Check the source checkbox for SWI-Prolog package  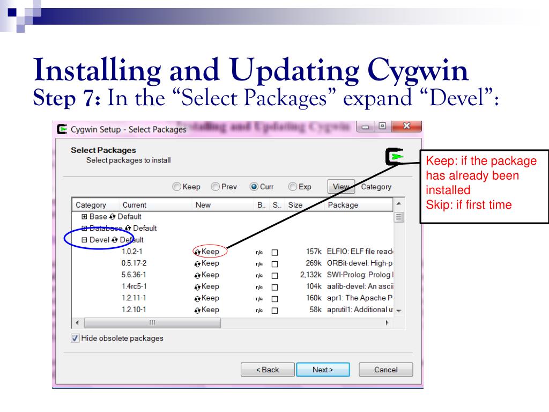(275, 275)
